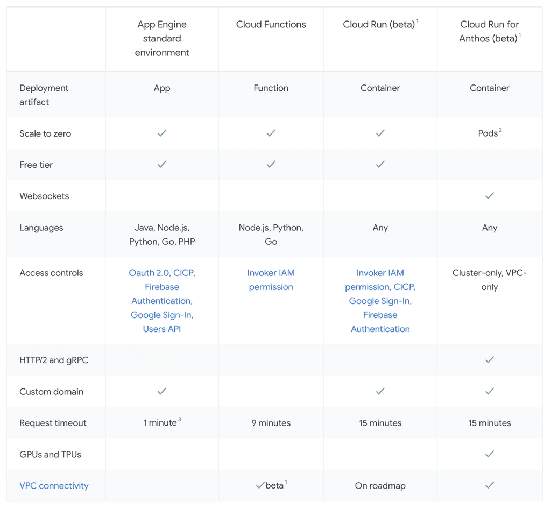The width and height of the screenshot is (551, 509).
Task: Open Cloud Run Firebase Authentication link
Action: tap(380, 322)
